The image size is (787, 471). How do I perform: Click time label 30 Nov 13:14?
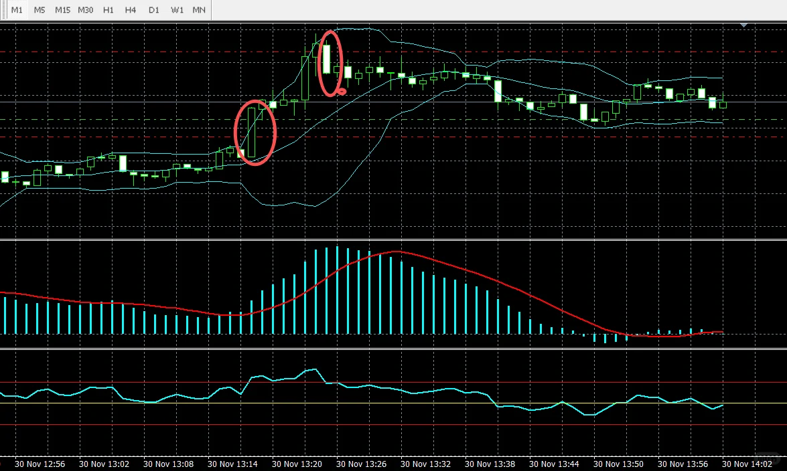tap(232, 464)
